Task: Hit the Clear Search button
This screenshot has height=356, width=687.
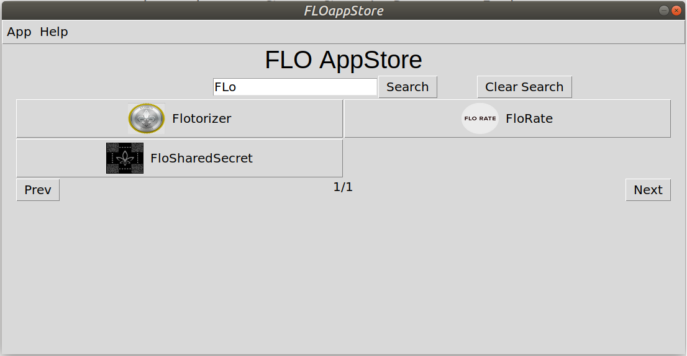Action: pos(524,87)
